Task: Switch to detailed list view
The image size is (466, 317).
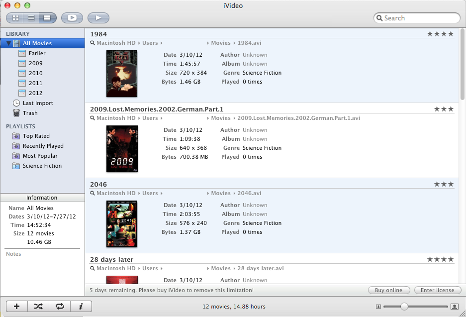Action: [x=47, y=18]
